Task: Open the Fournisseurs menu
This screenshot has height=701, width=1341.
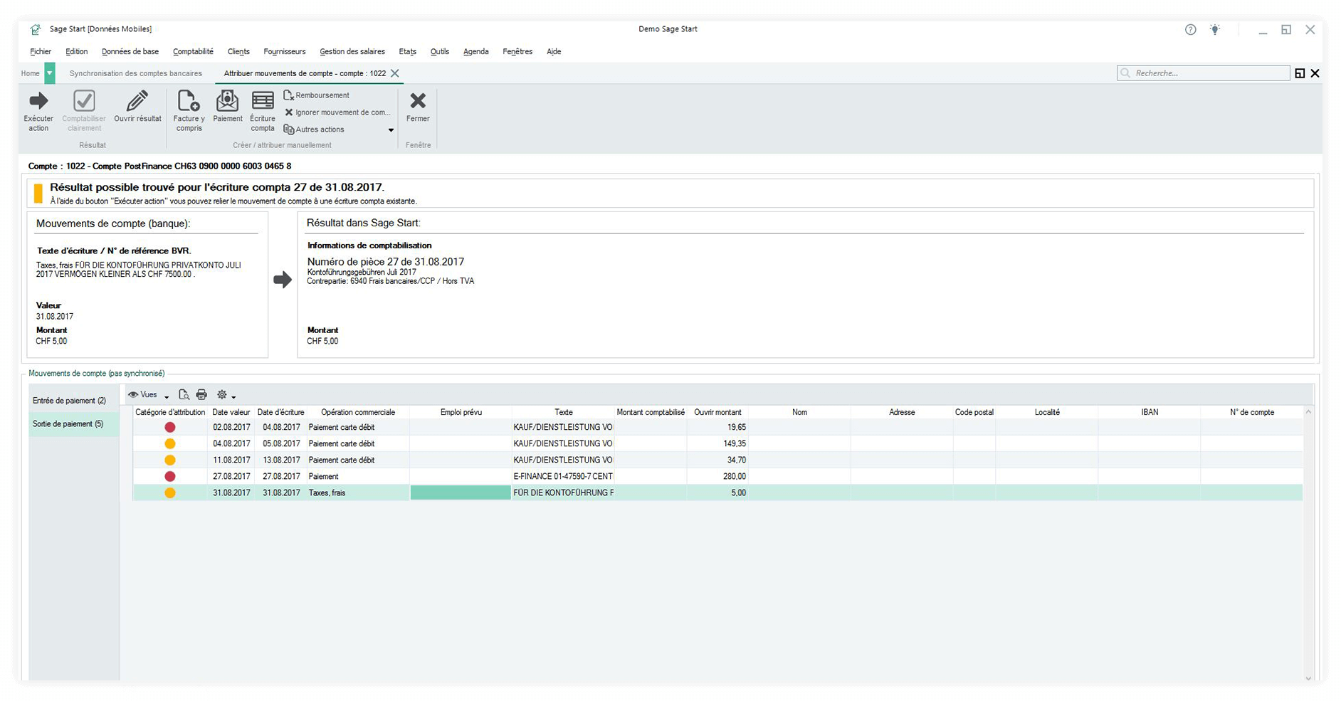Action: [285, 51]
